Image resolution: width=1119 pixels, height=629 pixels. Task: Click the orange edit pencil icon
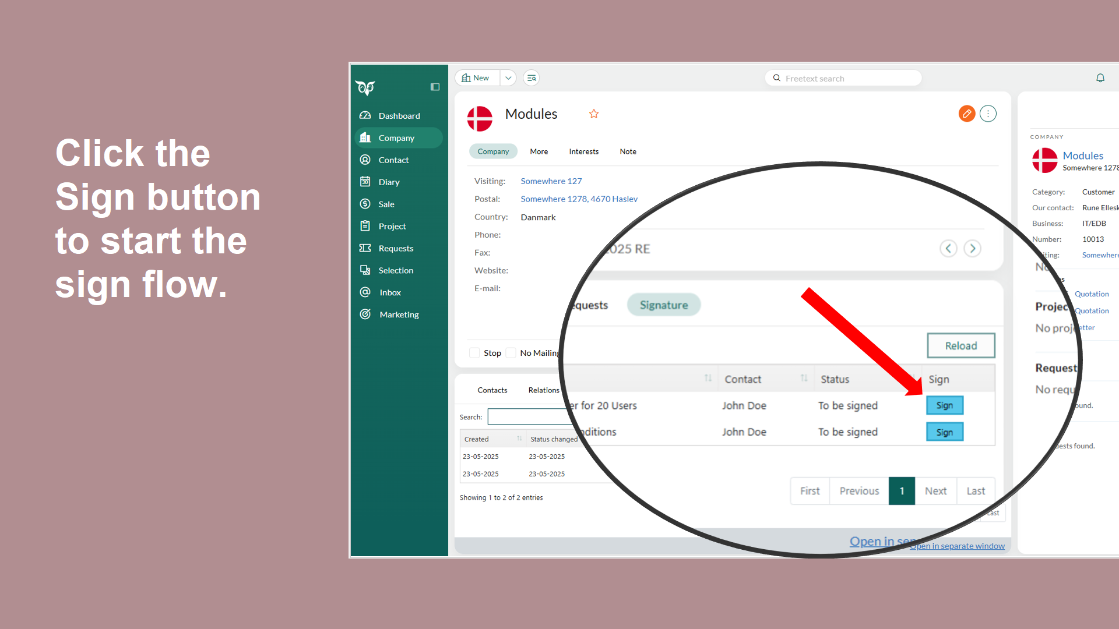coord(967,114)
